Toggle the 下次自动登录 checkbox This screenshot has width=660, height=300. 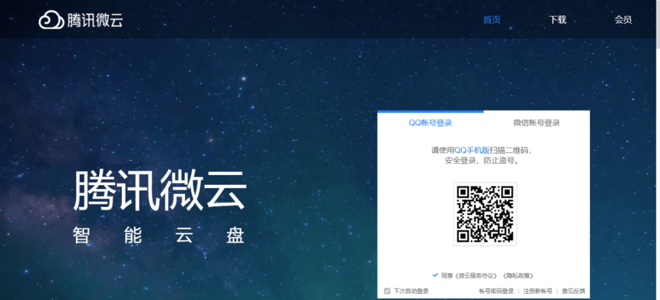(x=387, y=291)
